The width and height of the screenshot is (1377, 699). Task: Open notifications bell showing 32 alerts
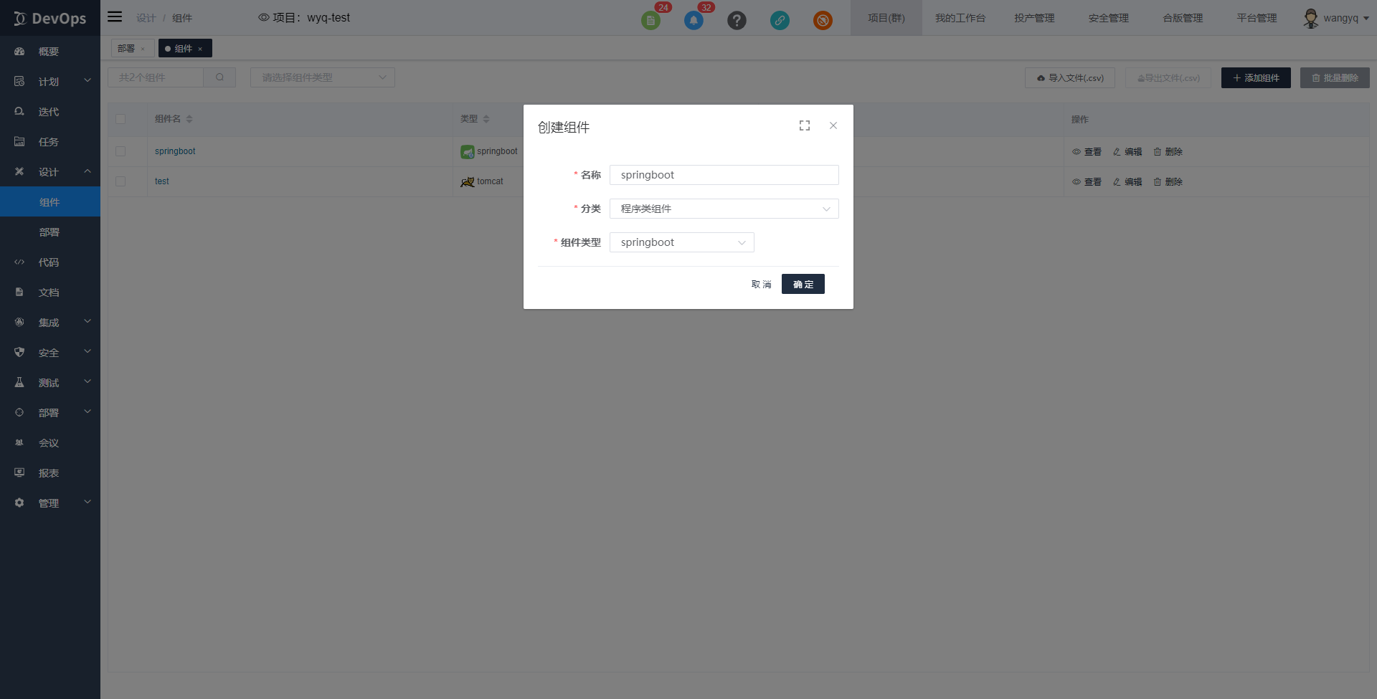click(x=694, y=20)
